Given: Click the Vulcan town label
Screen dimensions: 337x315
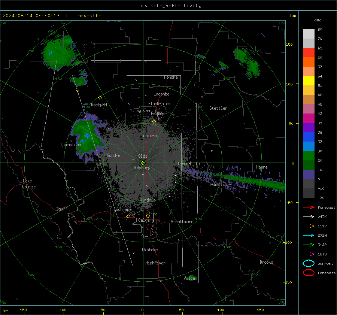Looking at the screenshot, I should coord(190,278).
